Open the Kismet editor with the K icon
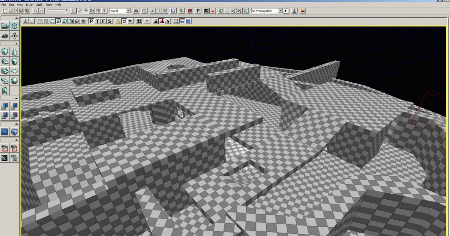 click(181, 10)
